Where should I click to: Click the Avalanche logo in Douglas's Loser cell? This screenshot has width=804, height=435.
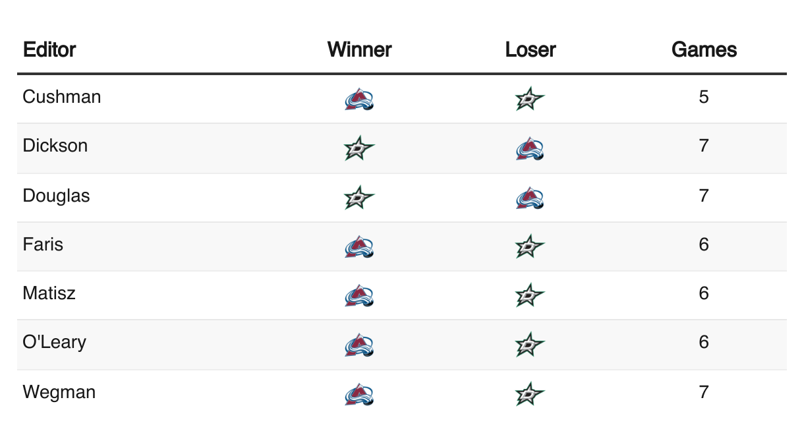tap(530, 198)
